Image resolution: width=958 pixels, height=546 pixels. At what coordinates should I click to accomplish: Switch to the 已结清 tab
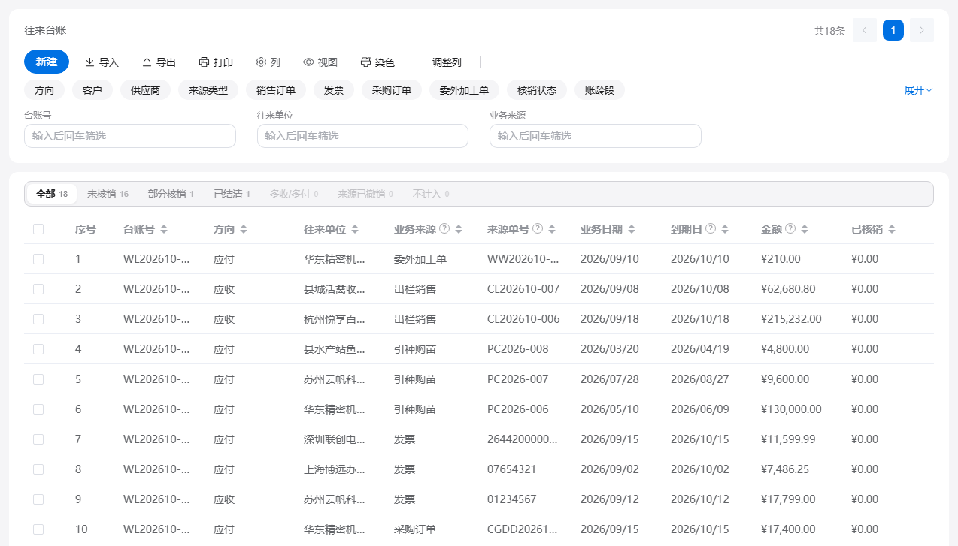[x=232, y=194]
